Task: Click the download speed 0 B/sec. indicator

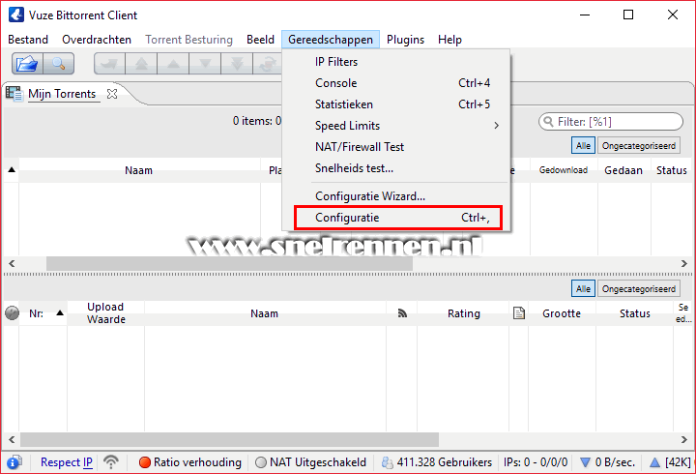Action: 608,462
